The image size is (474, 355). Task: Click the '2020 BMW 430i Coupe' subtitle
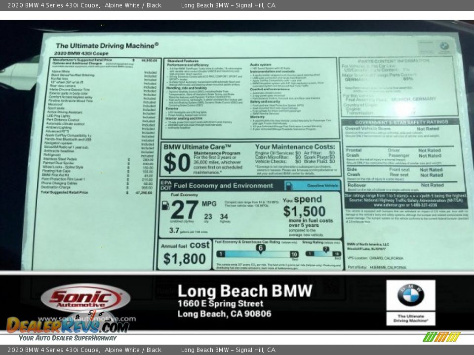(81, 53)
